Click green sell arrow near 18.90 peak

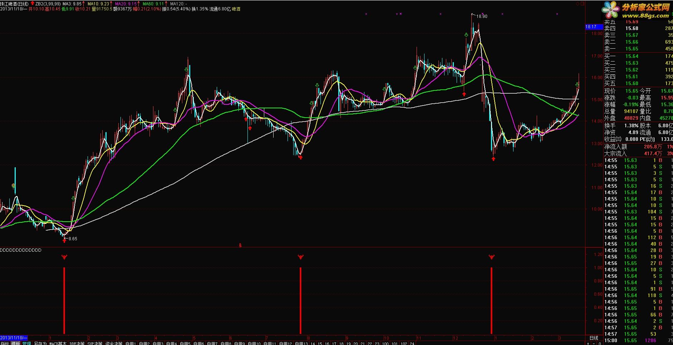[466, 35]
